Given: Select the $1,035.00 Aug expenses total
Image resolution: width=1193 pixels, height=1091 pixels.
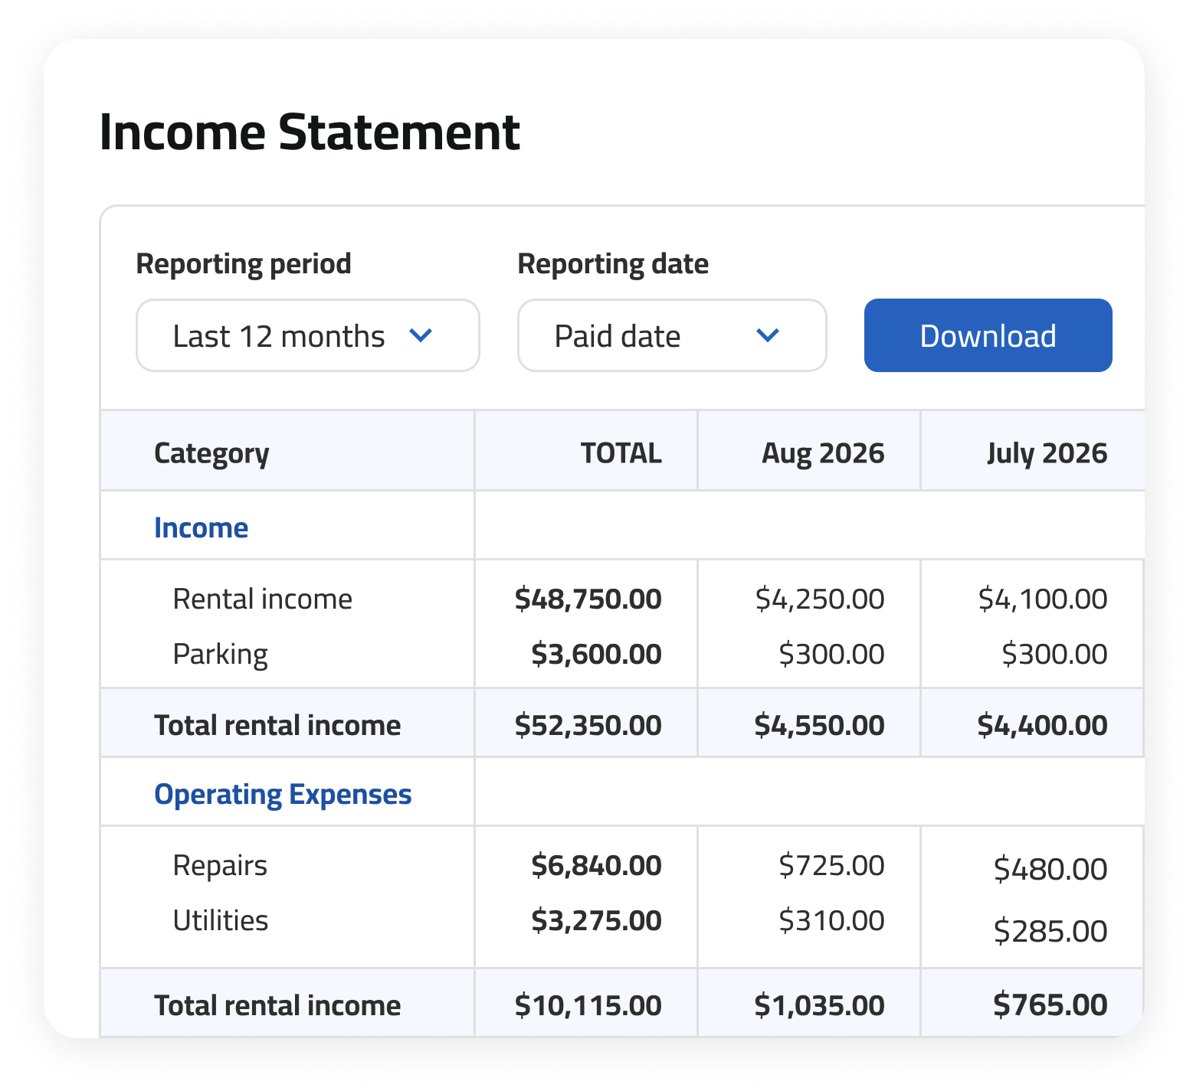Looking at the screenshot, I should point(819,1005).
